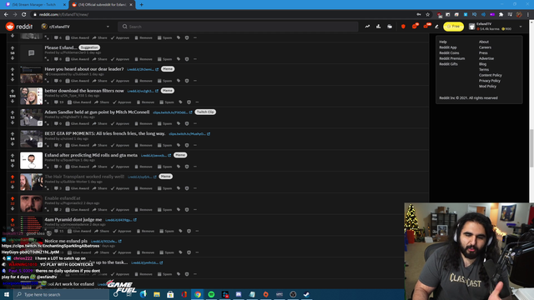
Task: Open the Popular trending arrow icon
Action: coord(367,27)
